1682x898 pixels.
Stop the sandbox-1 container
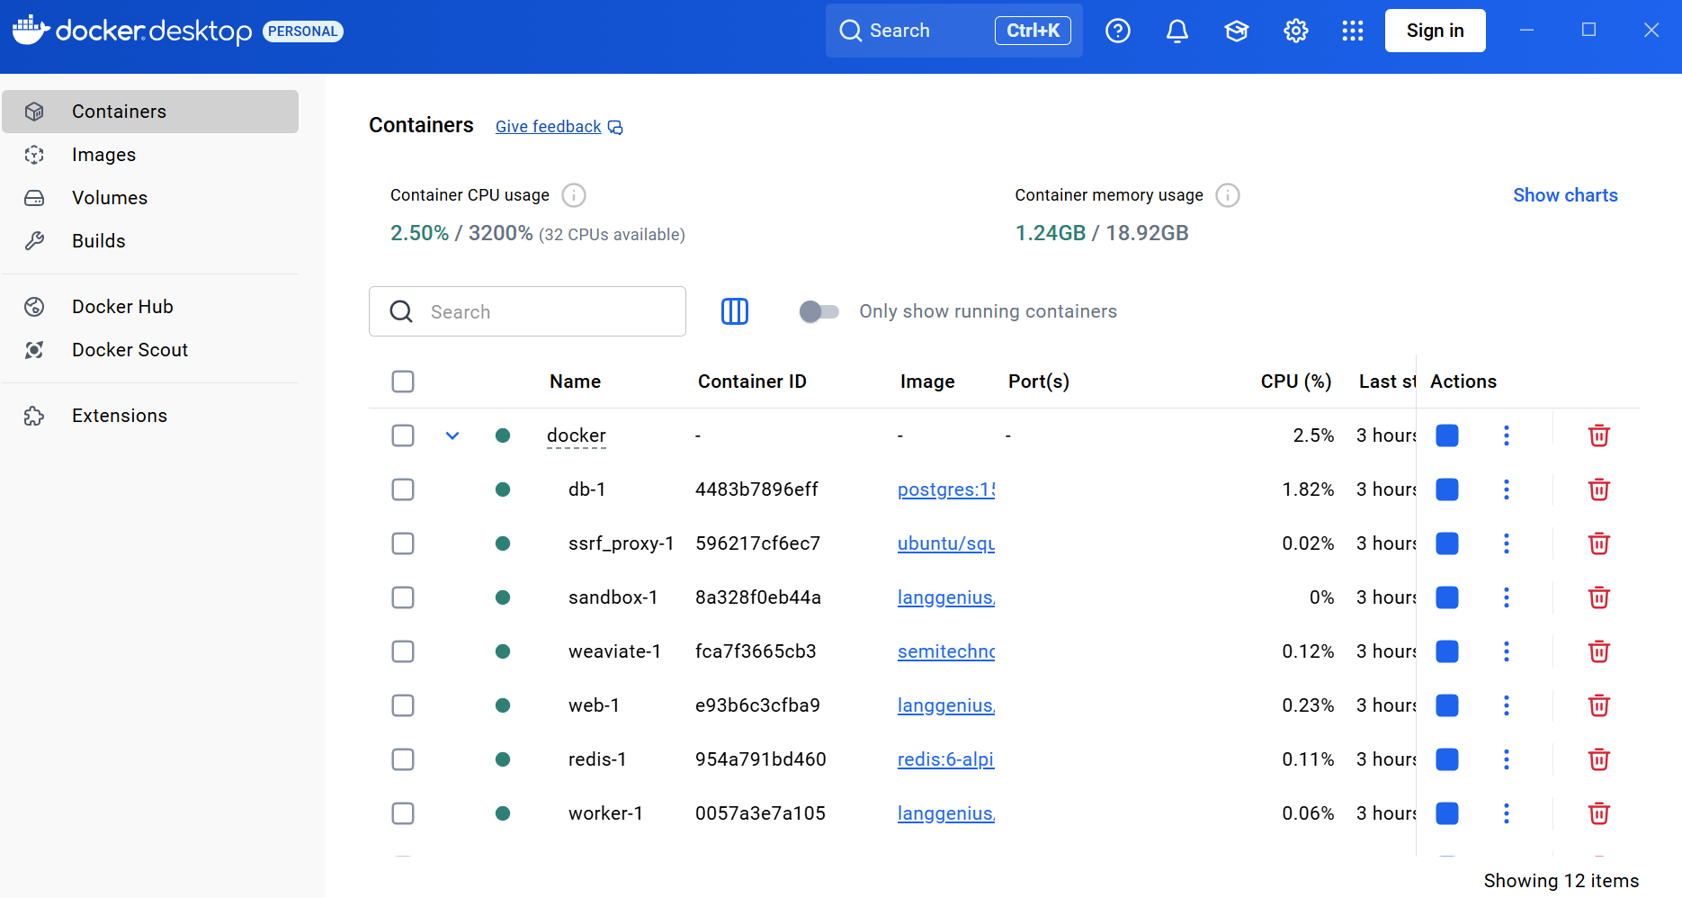pos(1447,597)
